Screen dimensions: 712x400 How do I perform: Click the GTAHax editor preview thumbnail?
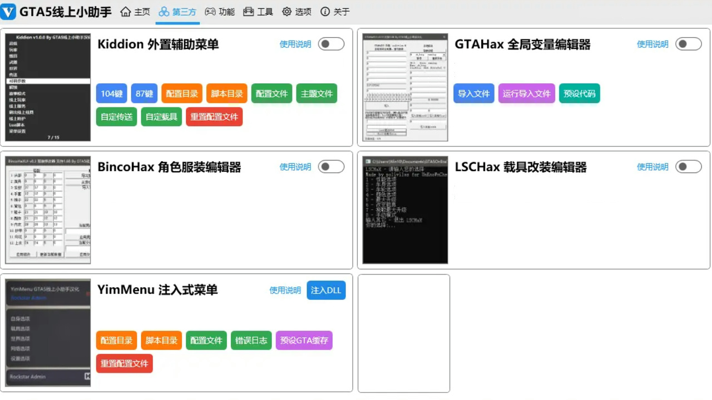[405, 87]
